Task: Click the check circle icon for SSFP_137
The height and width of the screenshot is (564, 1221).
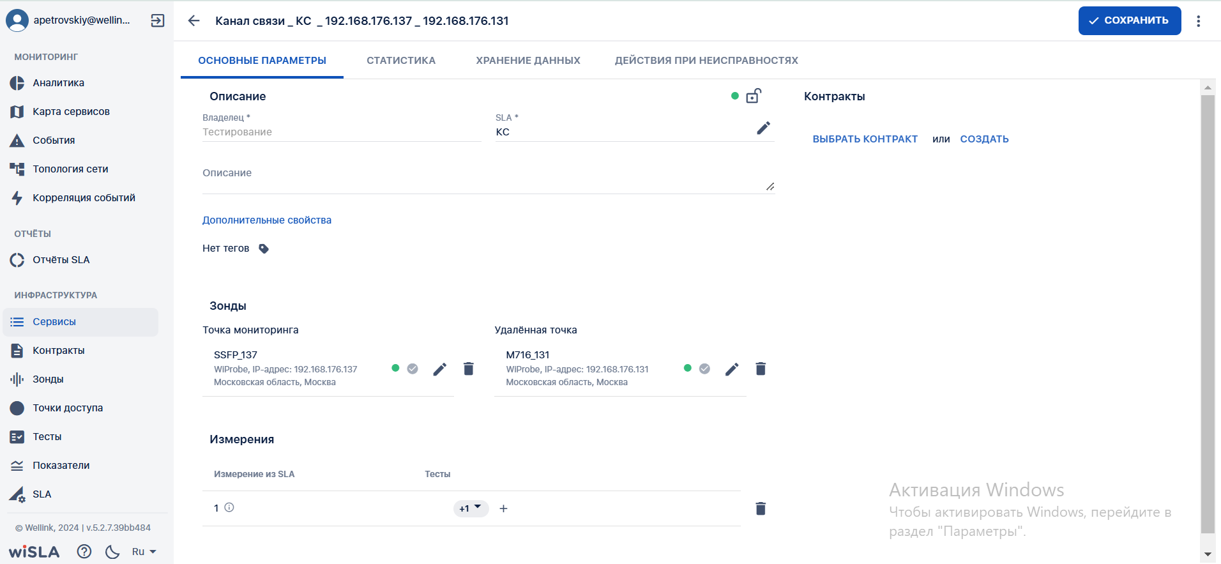Action: coord(413,369)
